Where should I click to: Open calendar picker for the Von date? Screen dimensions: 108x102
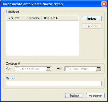pos(49,69)
